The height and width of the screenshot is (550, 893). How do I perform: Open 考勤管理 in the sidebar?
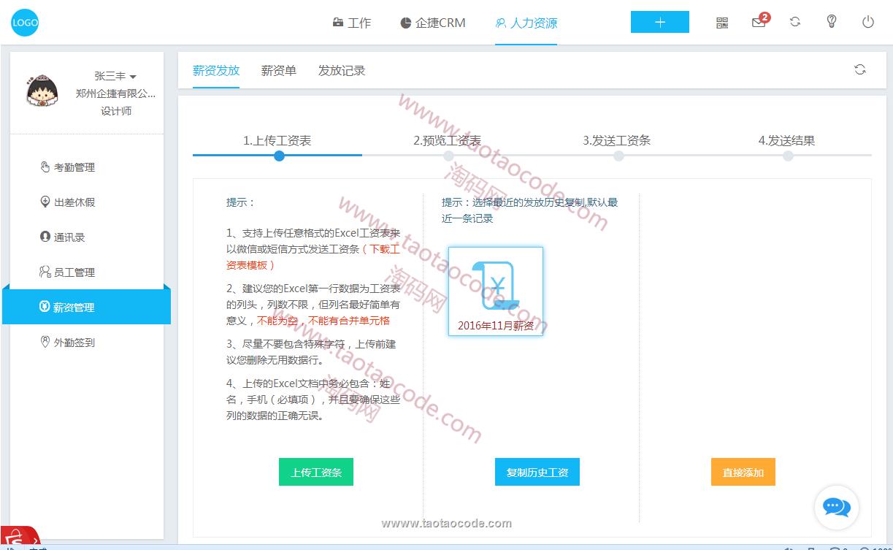(74, 167)
